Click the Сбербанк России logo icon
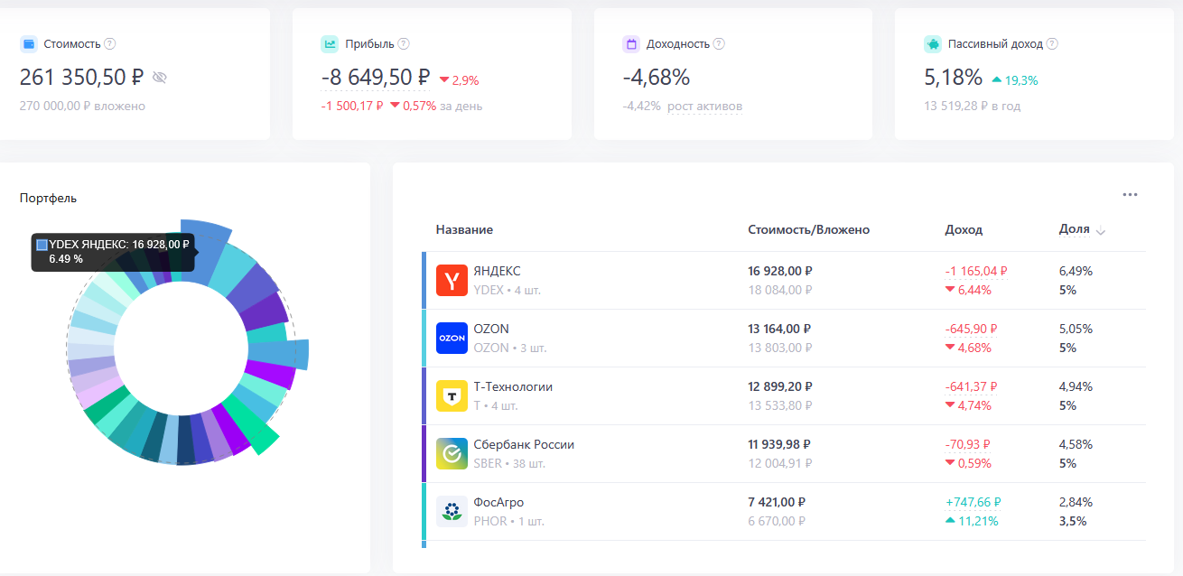The width and height of the screenshot is (1183, 576). click(452, 453)
